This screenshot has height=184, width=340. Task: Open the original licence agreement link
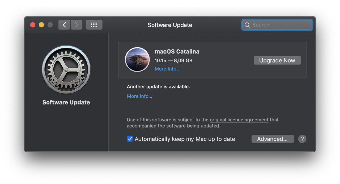239,120
